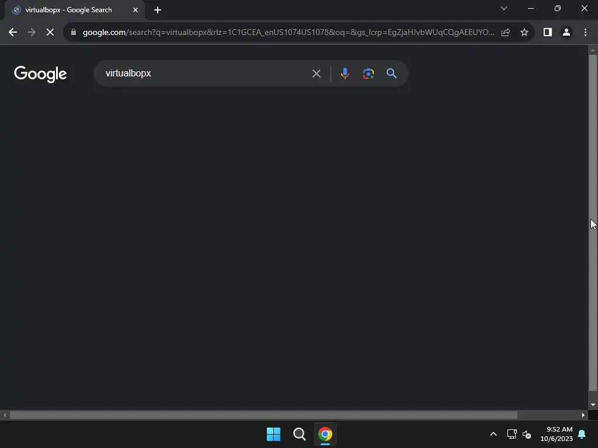This screenshot has height=448, width=598.
Task: Click the vertical scrollbar thumb
Action: coord(593,223)
